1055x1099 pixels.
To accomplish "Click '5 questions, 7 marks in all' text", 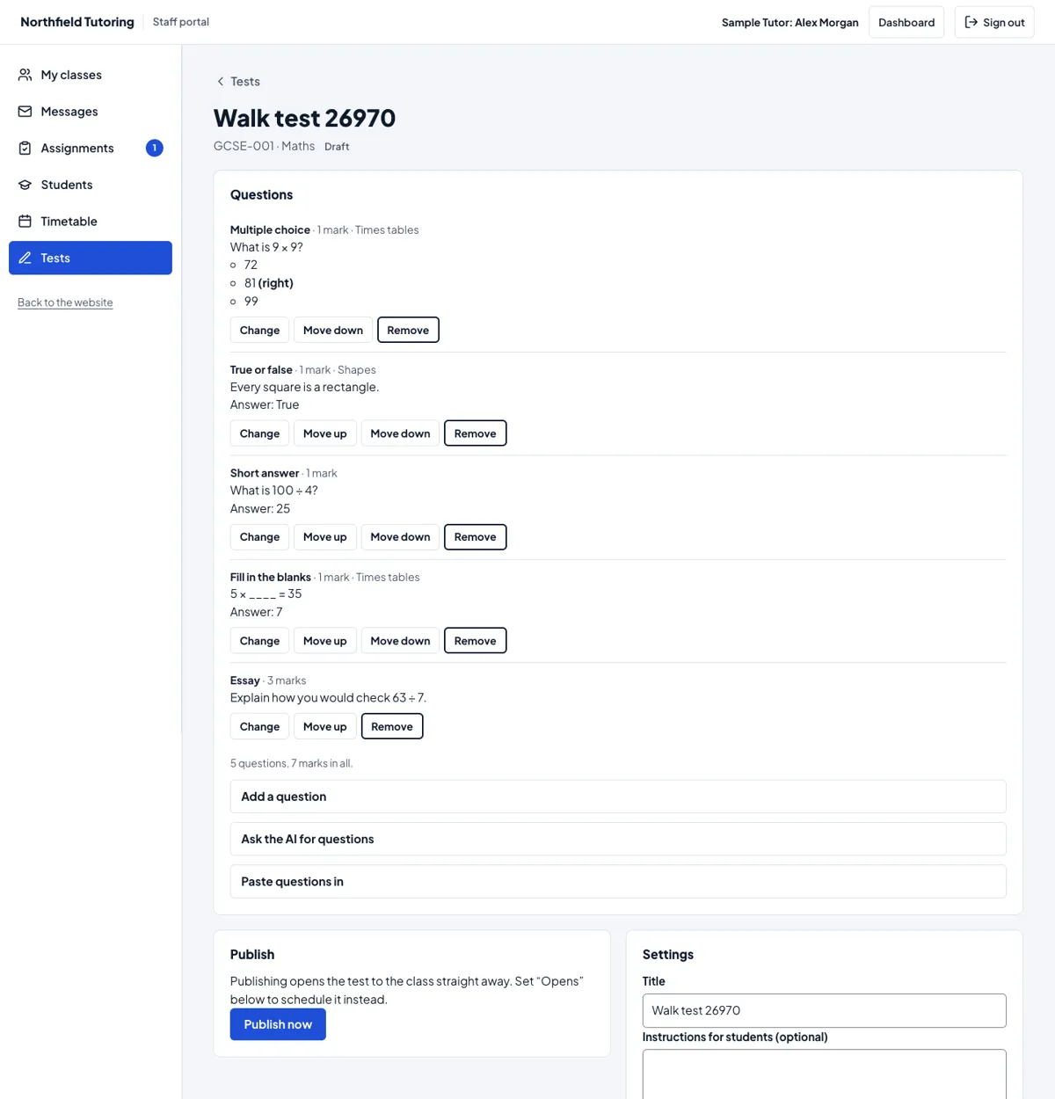I will click(291, 763).
